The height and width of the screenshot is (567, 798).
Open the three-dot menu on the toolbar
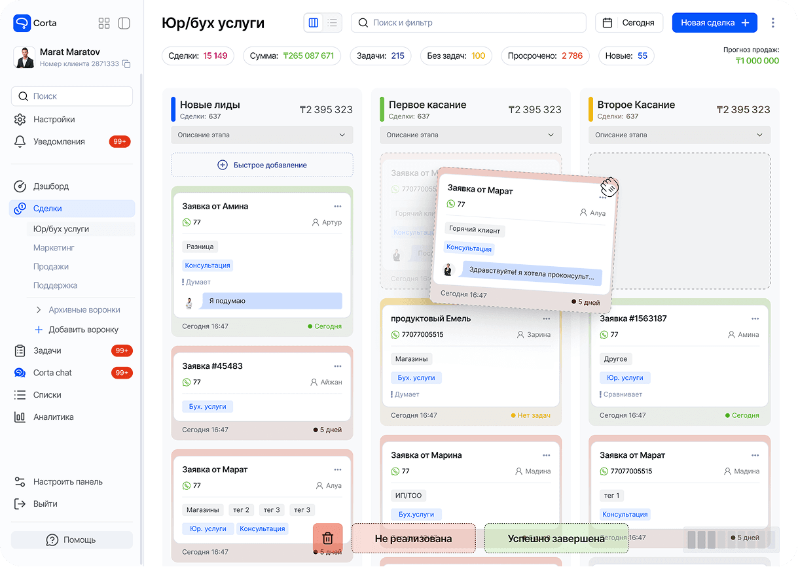click(x=773, y=22)
